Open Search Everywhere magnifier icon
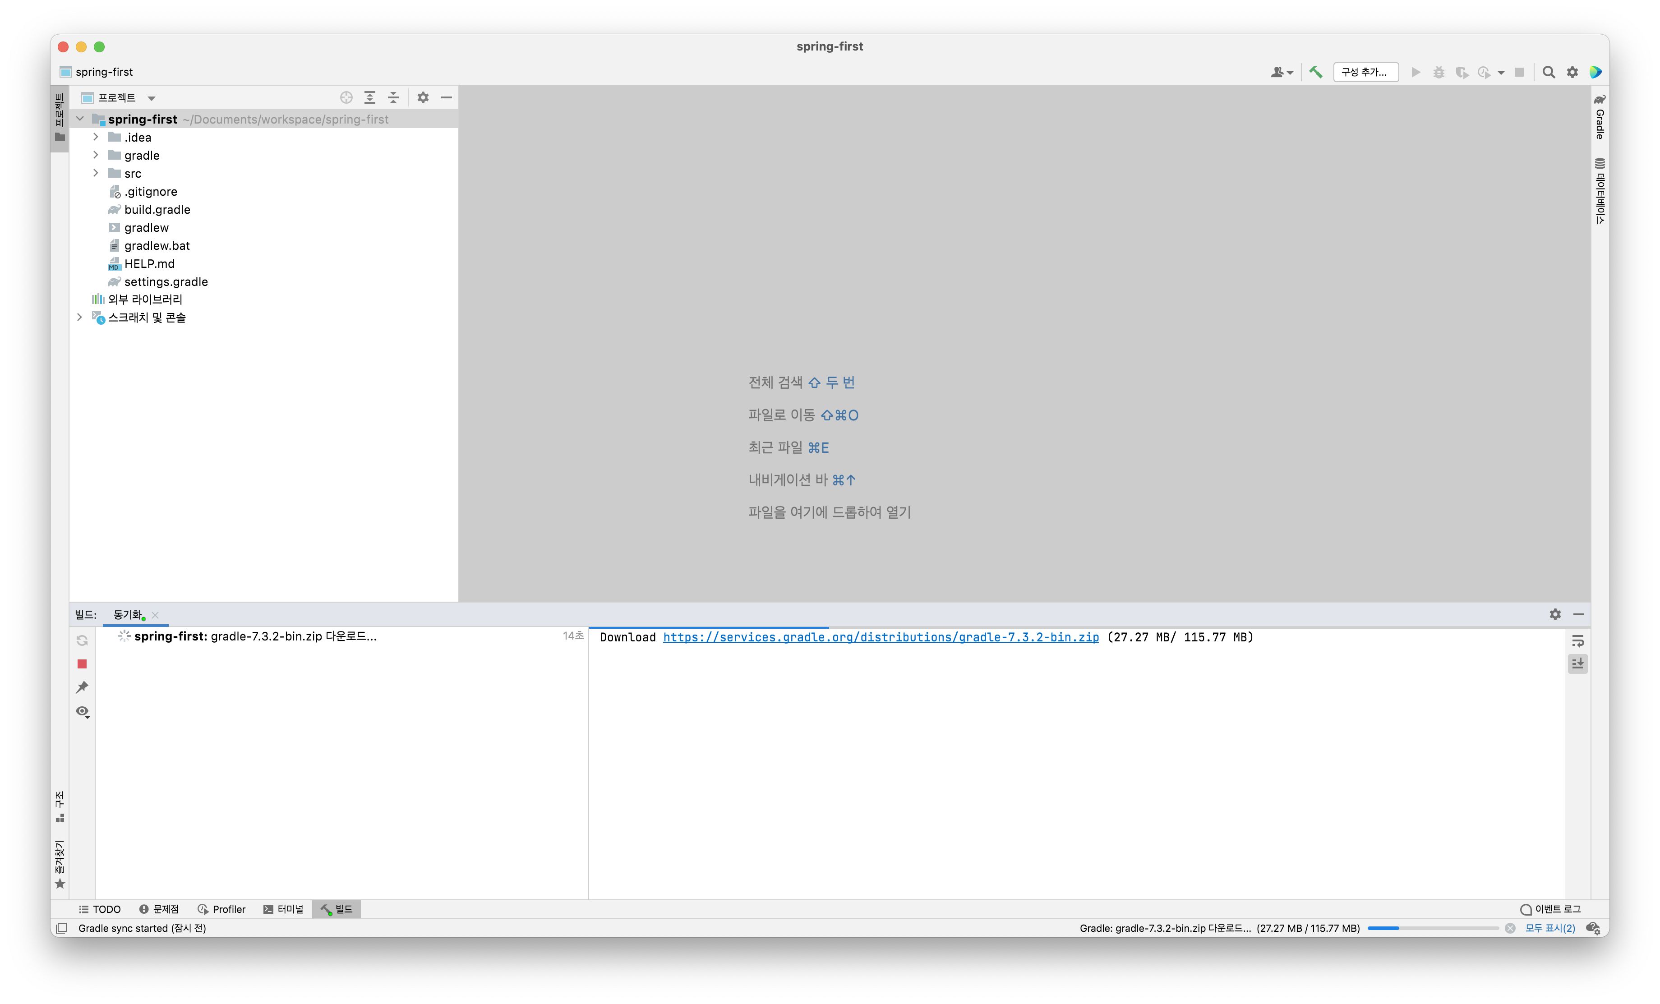 pyautogui.click(x=1548, y=72)
